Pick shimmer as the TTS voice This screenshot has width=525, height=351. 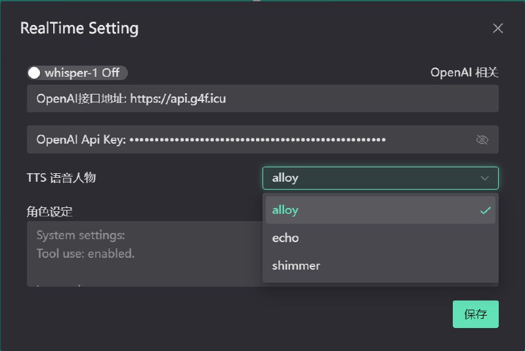[x=381, y=266]
